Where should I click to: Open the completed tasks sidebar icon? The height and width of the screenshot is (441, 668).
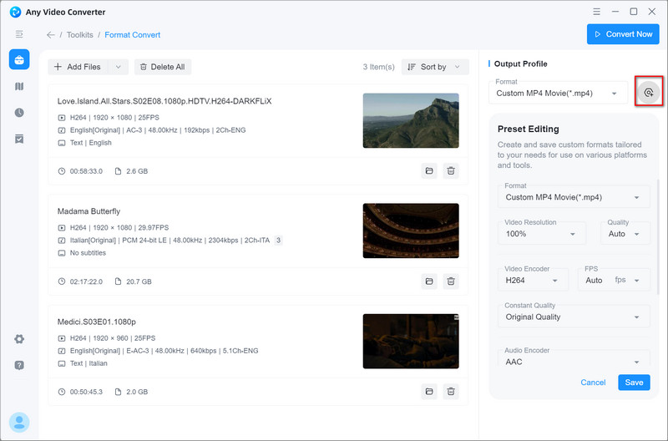coord(18,139)
